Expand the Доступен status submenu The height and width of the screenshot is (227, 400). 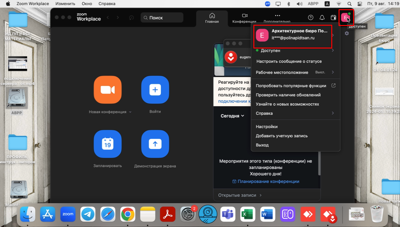click(x=333, y=50)
